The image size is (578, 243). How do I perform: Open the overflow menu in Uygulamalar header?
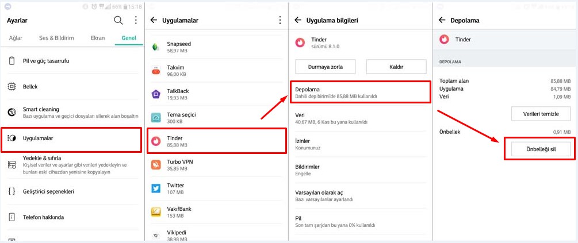pyautogui.click(x=280, y=20)
